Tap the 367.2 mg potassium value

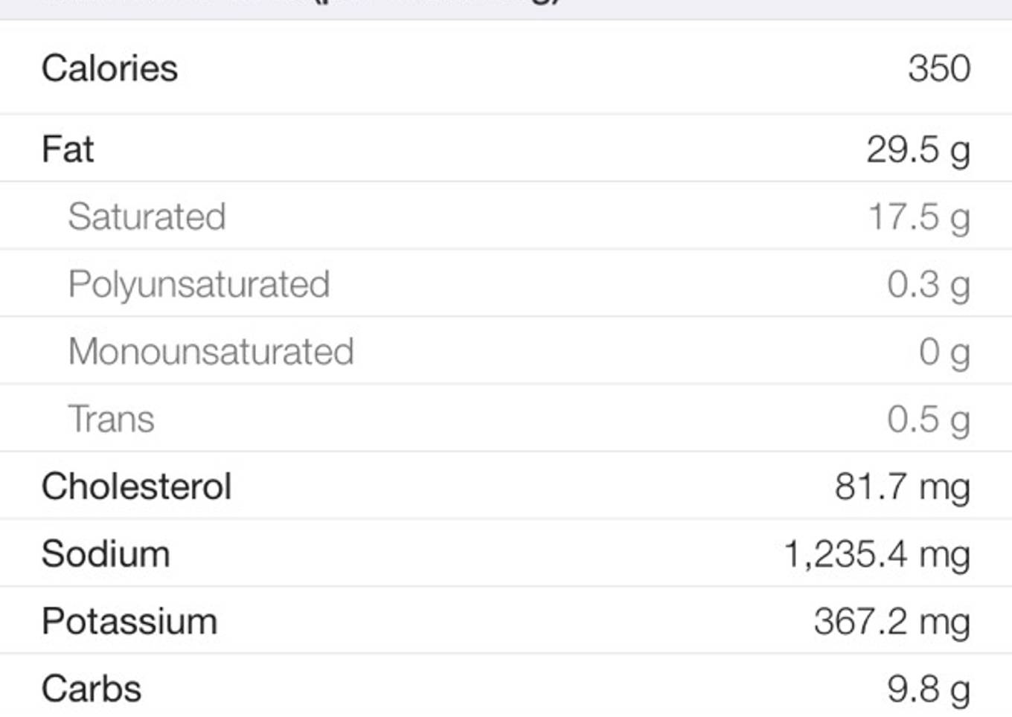click(892, 623)
